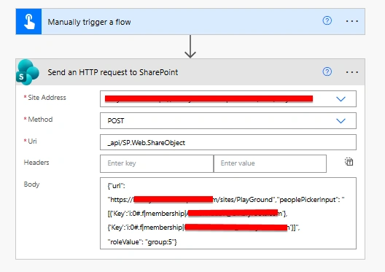Viewport: 385px width, 272px height.
Task: Select the Manually trigger a flow card
Action: [190, 22]
